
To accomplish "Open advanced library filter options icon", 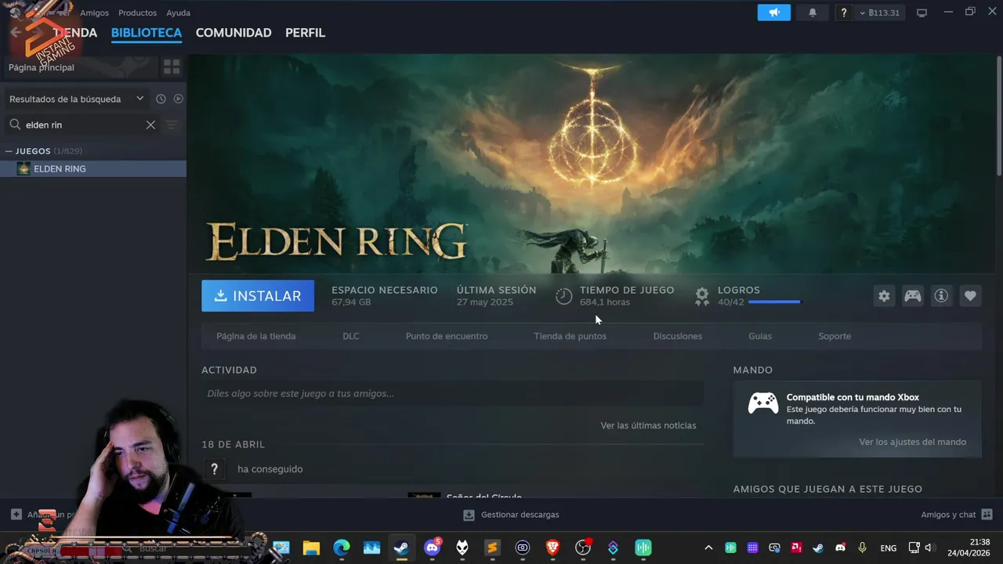I will [x=172, y=125].
